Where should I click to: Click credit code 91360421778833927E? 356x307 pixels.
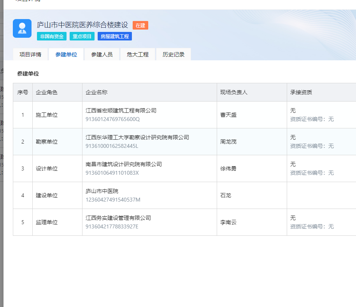pyautogui.click(x=112, y=226)
